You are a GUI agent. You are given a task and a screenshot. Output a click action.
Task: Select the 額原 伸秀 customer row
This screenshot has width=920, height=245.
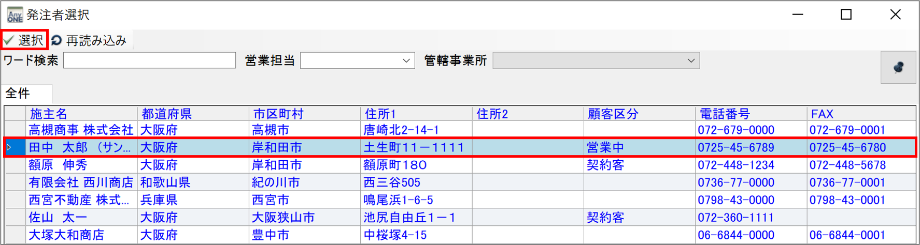(x=58, y=165)
